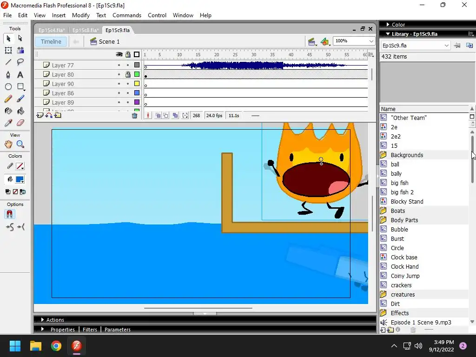Open the timeline options menu icon

coord(371,55)
